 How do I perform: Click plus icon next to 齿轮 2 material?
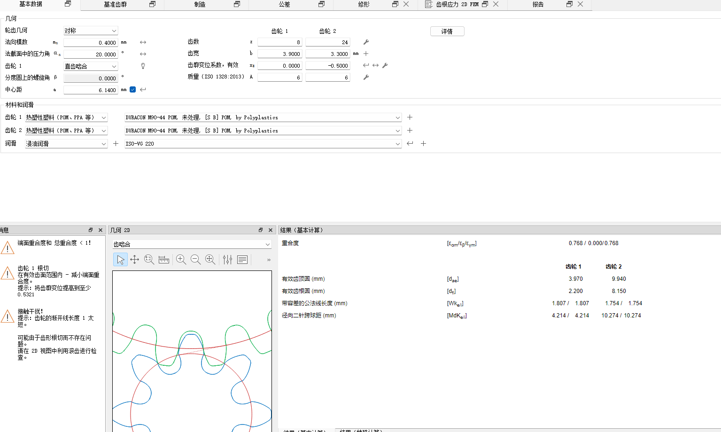click(410, 131)
